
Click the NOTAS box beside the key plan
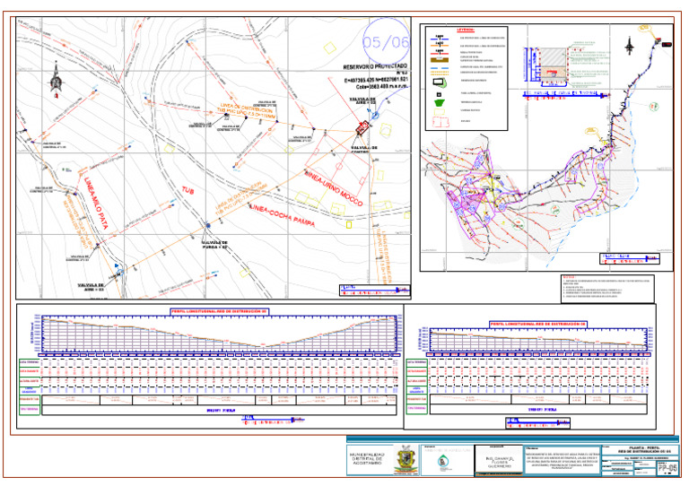tap(607, 289)
